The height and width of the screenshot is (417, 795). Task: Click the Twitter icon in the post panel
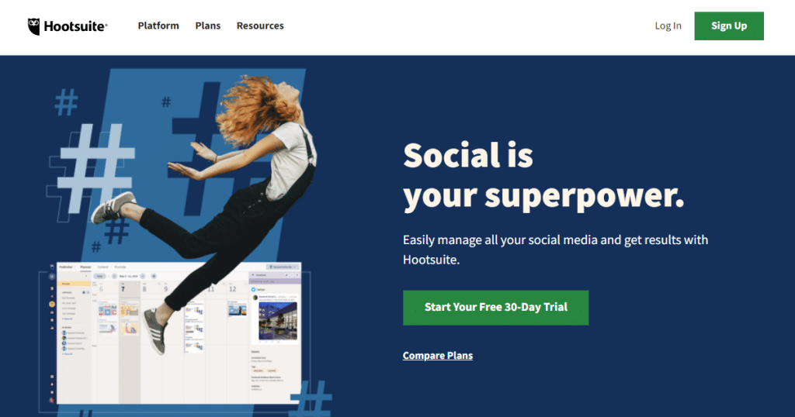(254, 289)
